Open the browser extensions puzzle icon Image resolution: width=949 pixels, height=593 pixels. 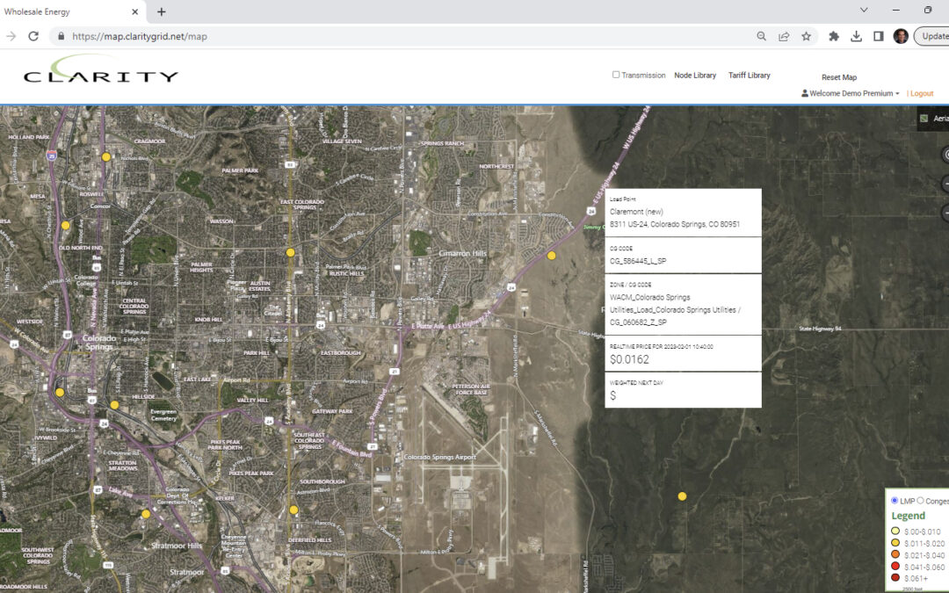point(834,36)
